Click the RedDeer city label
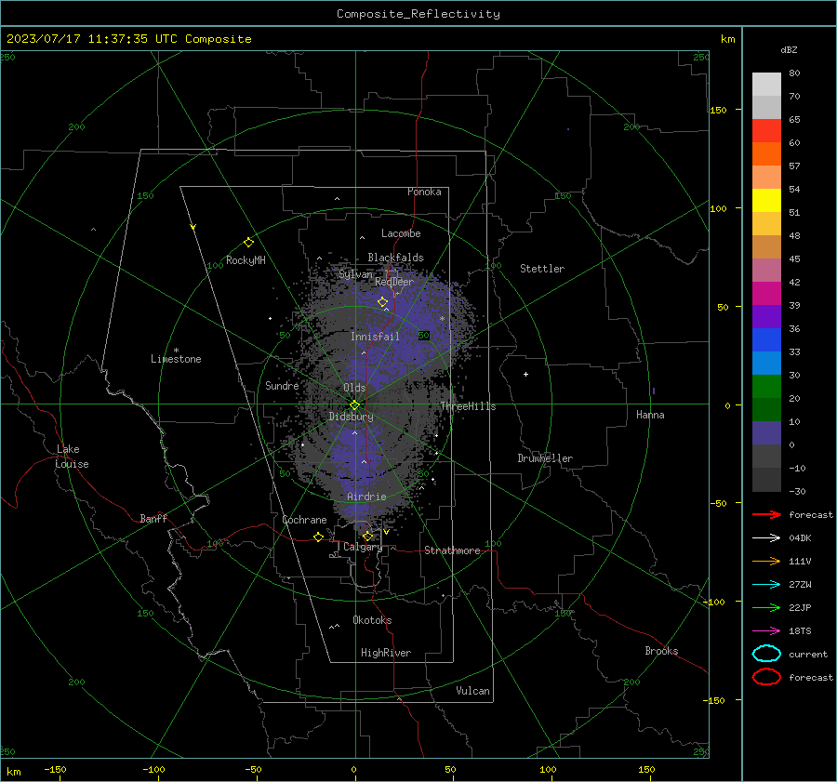This screenshot has width=837, height=782. pos(394,282)
